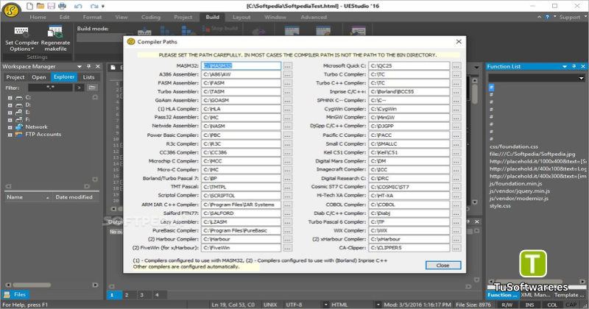The width and height of the screenshot is (589, 309).
Task: Open the encoding UTF-8 dropdown in status bar
Action: point(325,305)
